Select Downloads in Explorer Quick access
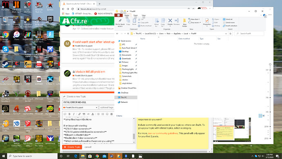Image resolution: width=282 pixels, height=159 pixels. pyautogui.click(x=126, y=59)
